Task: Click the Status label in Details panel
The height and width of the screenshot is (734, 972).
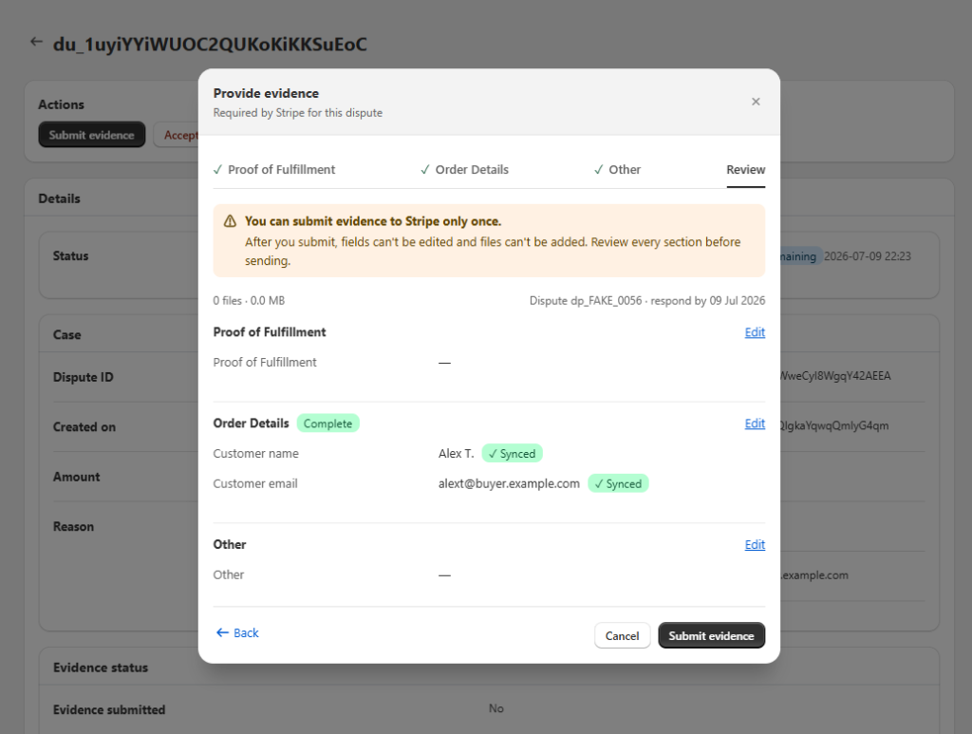Action: click(70, 256)
